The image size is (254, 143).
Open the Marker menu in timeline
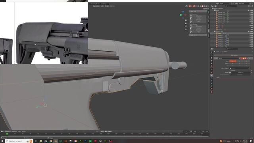pos(24,131)
